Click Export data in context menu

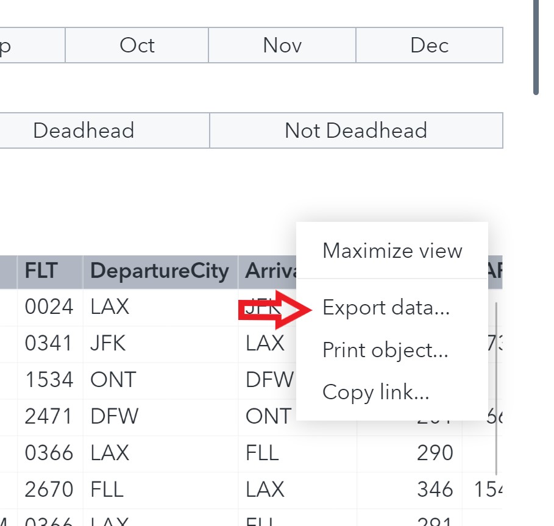pyautogui.click(x=385, y=308)
